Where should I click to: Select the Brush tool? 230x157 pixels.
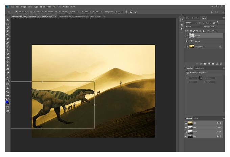point(8,46)
